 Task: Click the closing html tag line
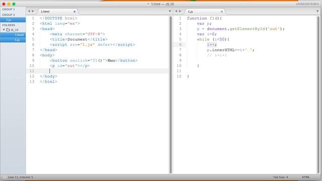(48, 81)
